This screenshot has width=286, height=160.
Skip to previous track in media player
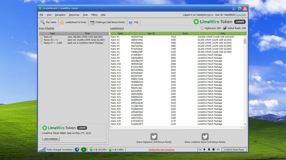tap(200, 150)
